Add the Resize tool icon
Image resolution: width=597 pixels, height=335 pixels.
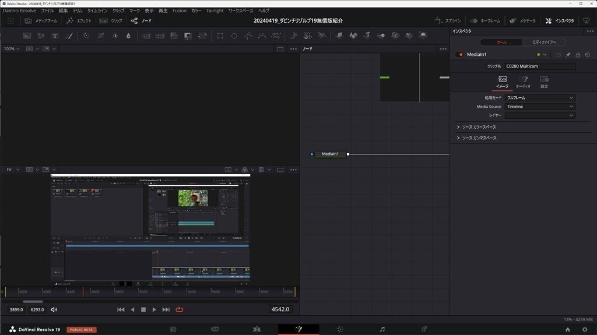point(188,36)
